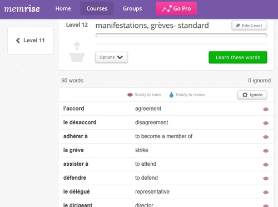Open the Groups page
Image resolution: width=278 pixels, height=207 pixels.
coord(132,8)
